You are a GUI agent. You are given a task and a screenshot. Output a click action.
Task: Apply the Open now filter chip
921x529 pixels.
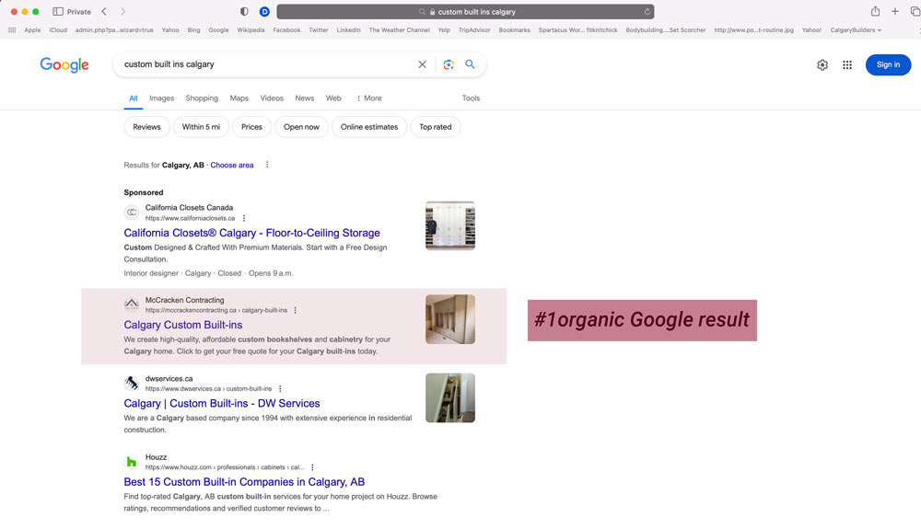tap(301, 127)
